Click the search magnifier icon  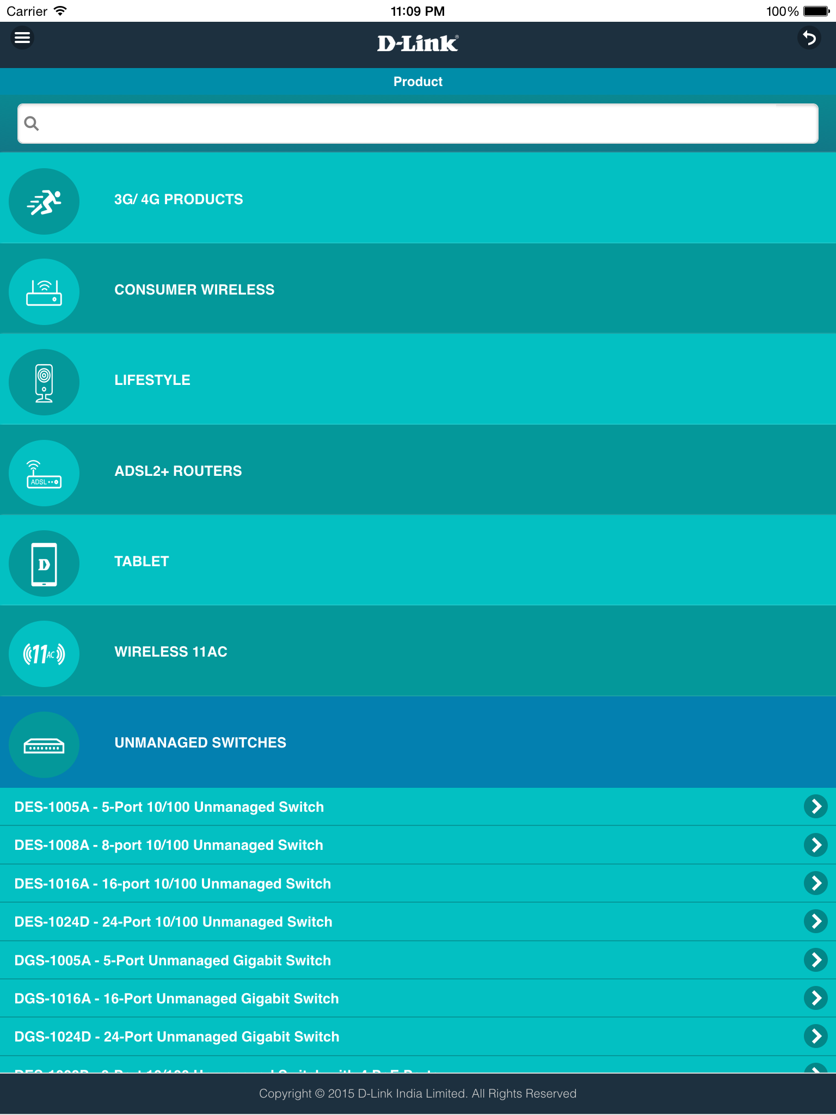(x=32, y=124)
